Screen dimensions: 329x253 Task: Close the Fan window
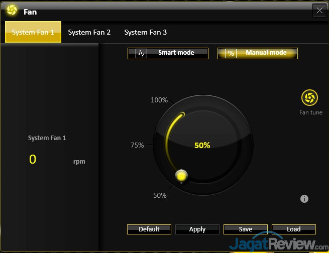tap(319, 10)
